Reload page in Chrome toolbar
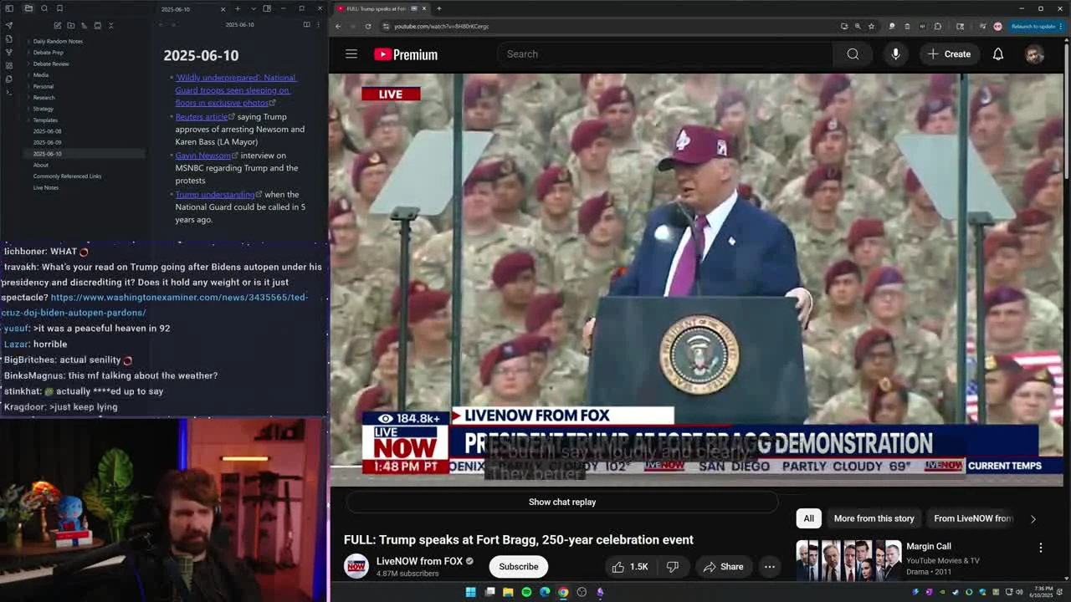 coord(367,26)
